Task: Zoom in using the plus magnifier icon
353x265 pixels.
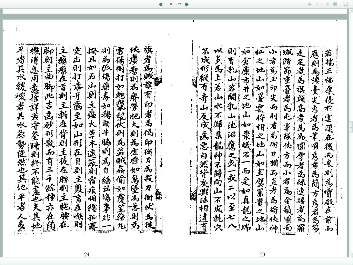Action: [310, 4]
